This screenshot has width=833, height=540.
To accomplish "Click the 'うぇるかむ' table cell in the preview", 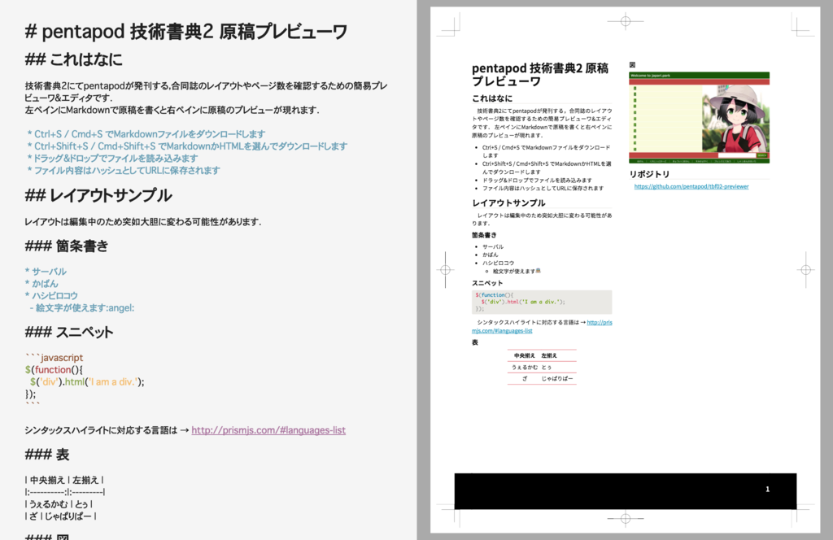I will click(x=525, y=368).
